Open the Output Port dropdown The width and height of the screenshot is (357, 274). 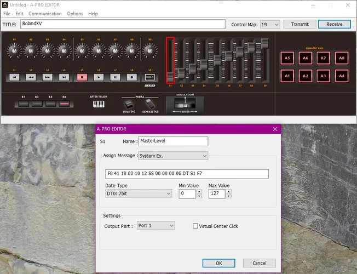156,225
